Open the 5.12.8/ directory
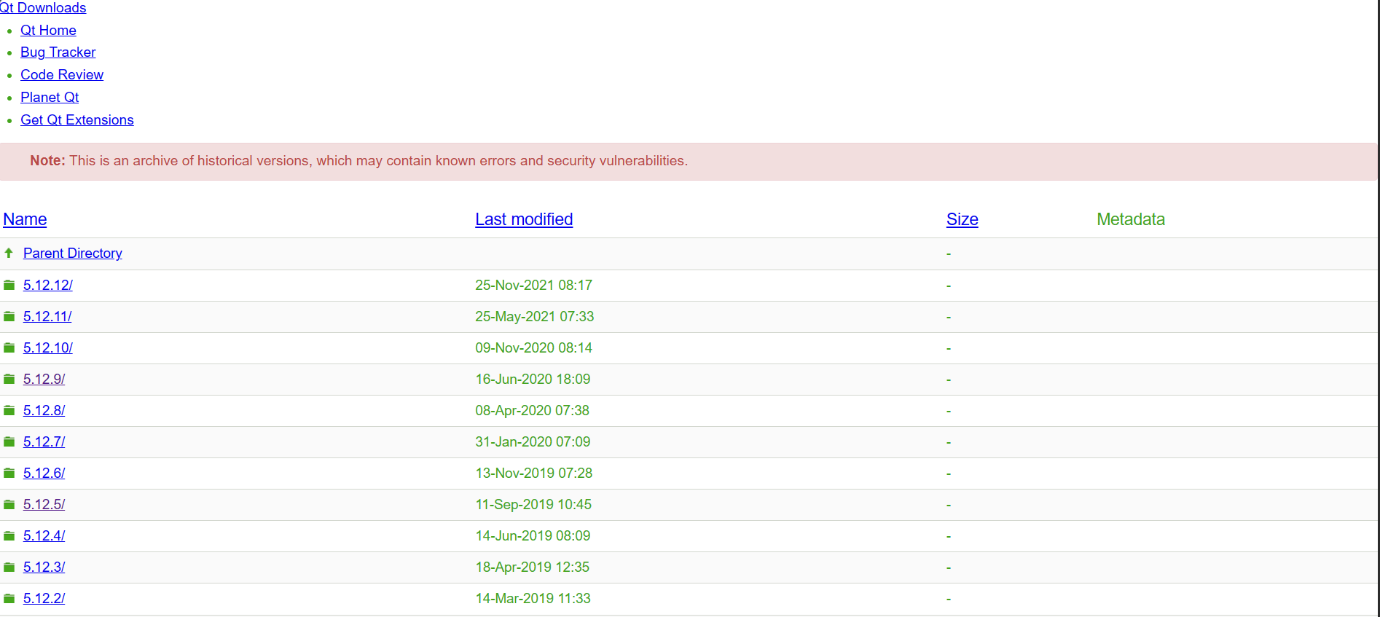 44,410
